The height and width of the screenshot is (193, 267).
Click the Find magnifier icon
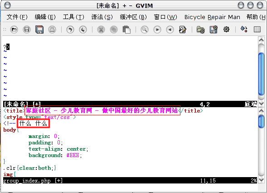click(145, 30)
